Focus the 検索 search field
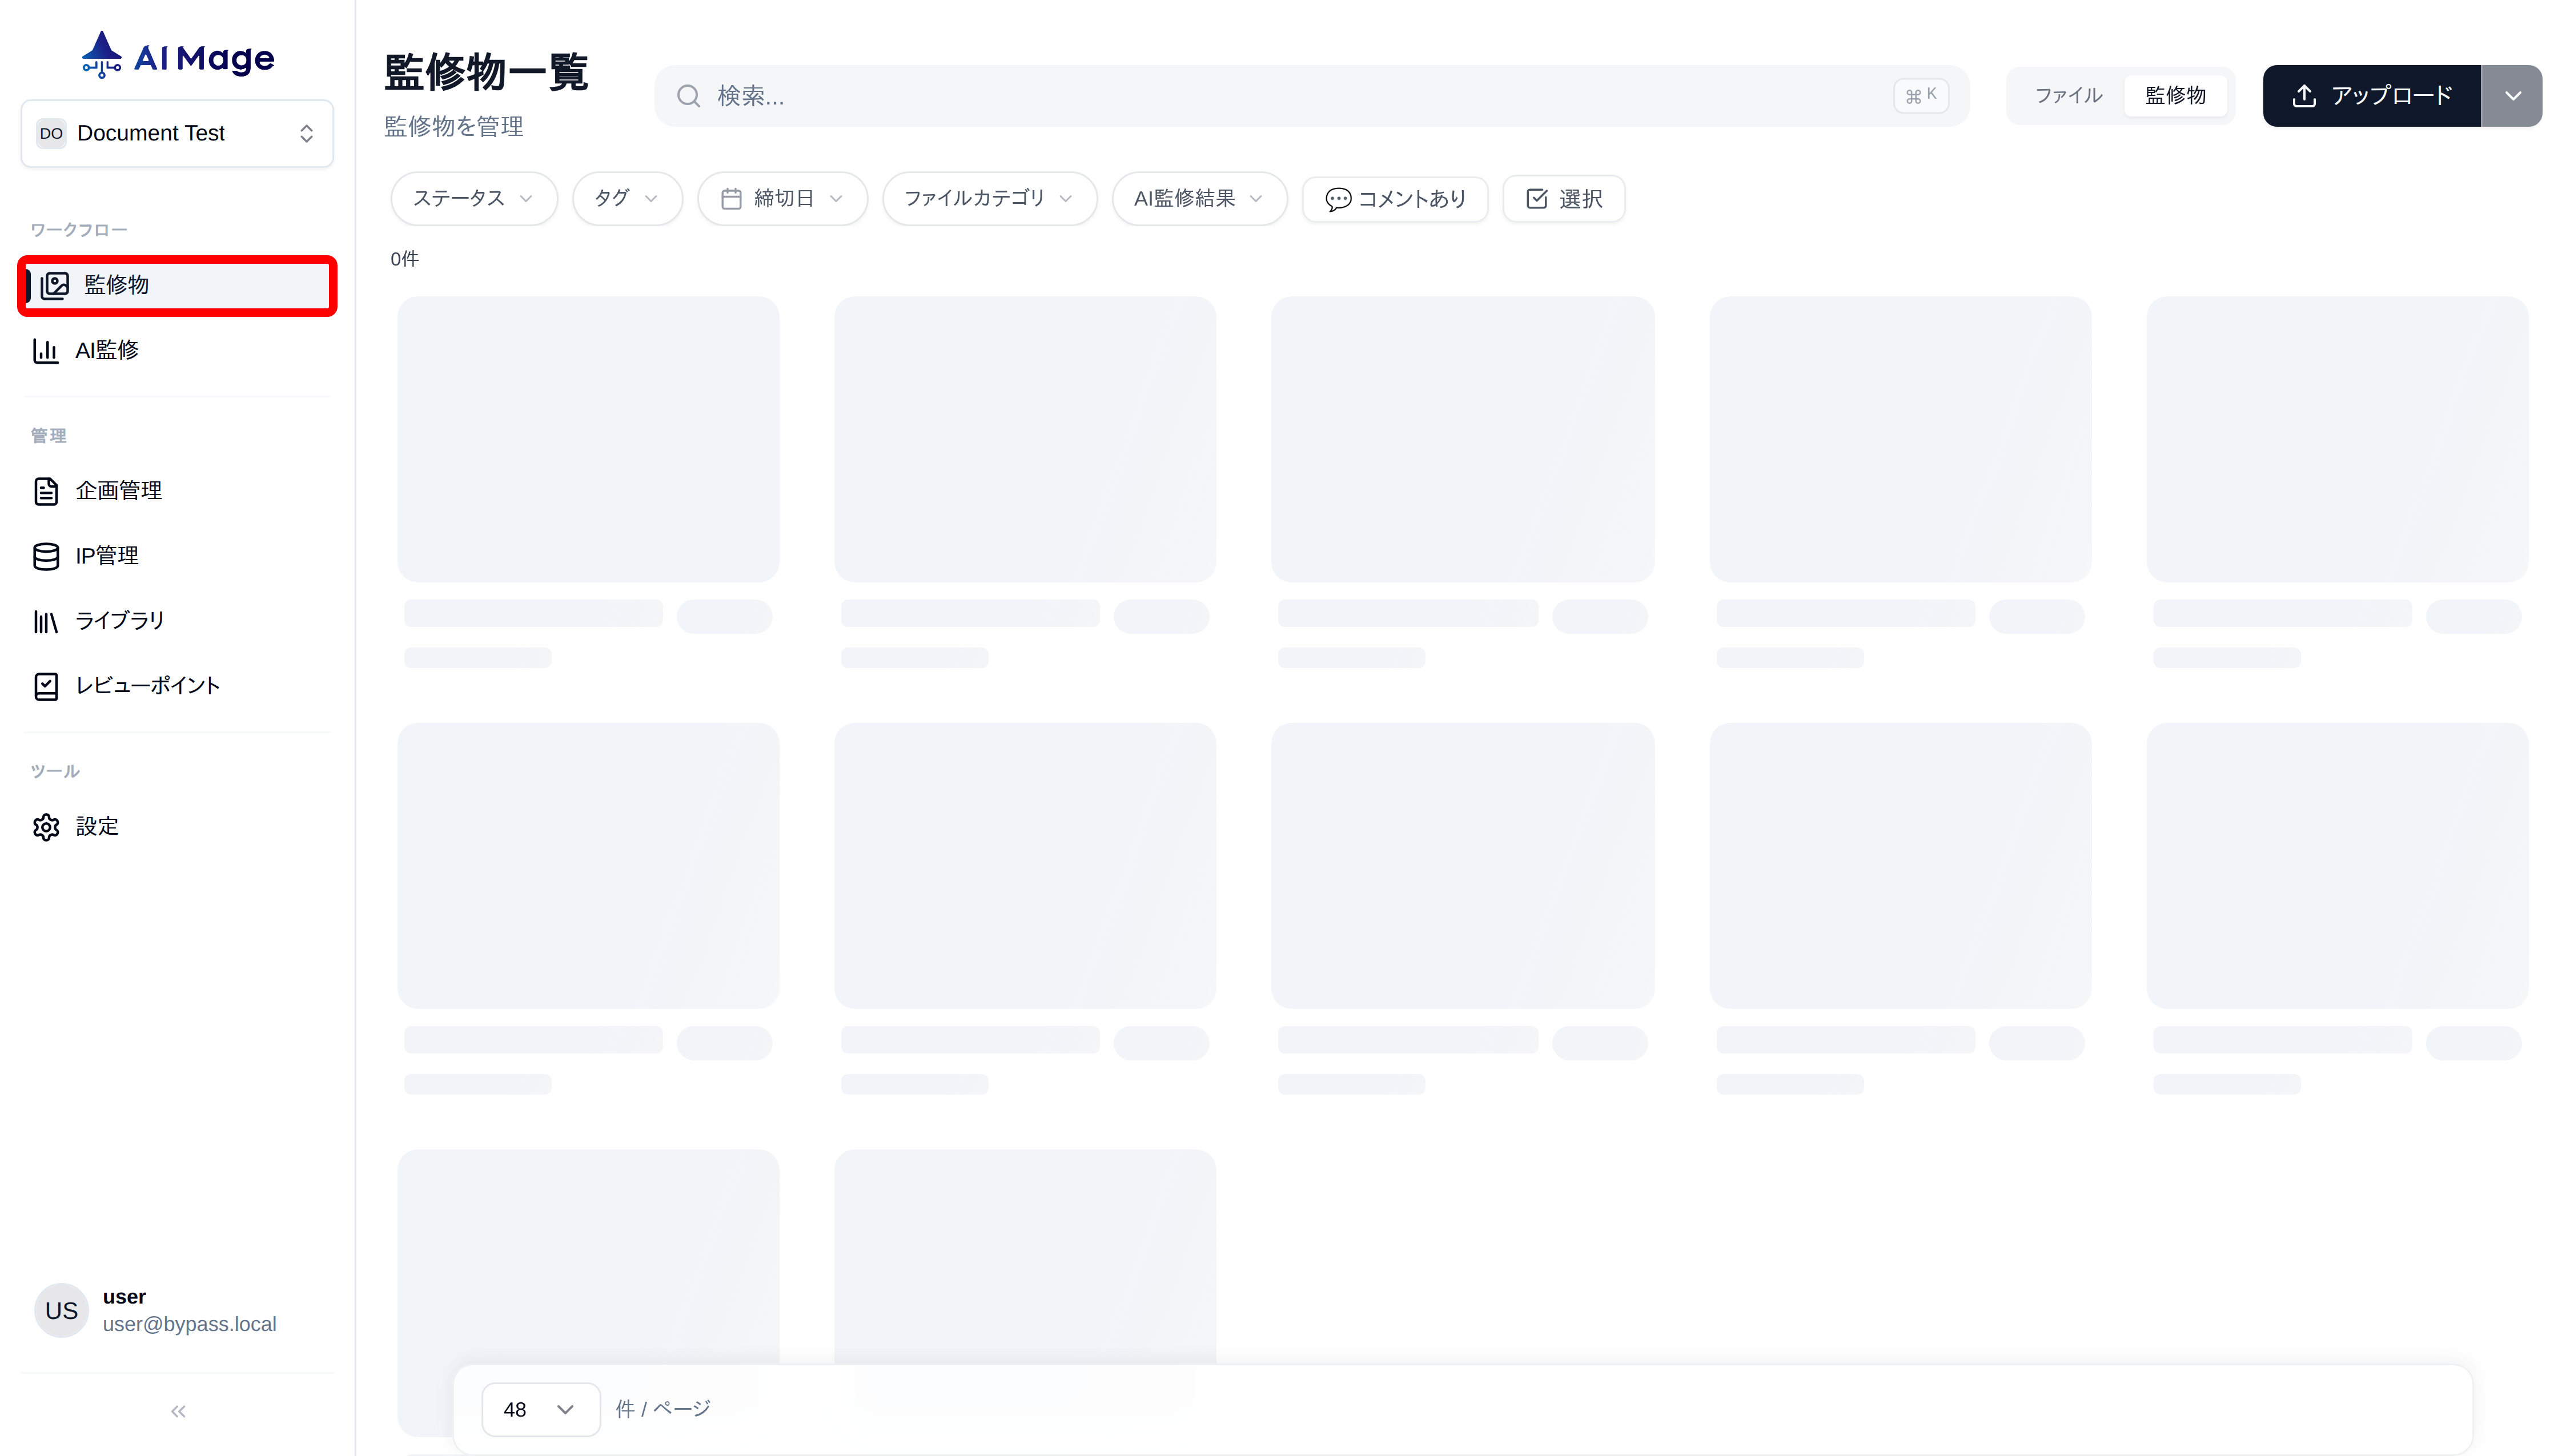The height and width of the screenshot is (1456, 2570). tap(1300, 96)
